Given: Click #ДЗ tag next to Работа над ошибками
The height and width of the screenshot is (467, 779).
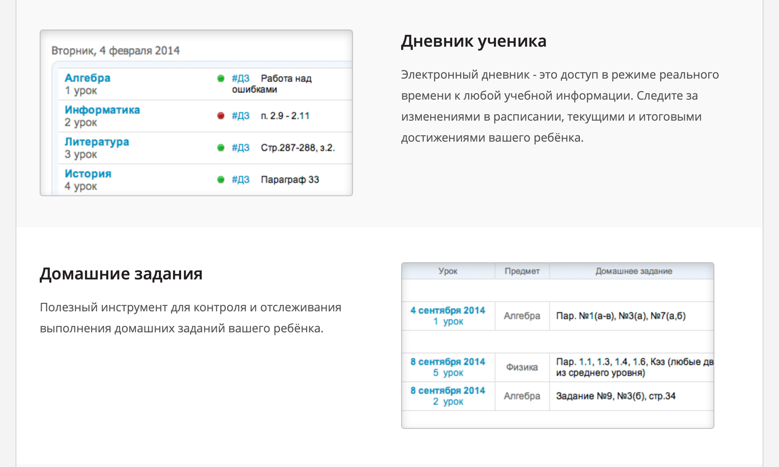Looking at the screenshot, I should 241,78.
